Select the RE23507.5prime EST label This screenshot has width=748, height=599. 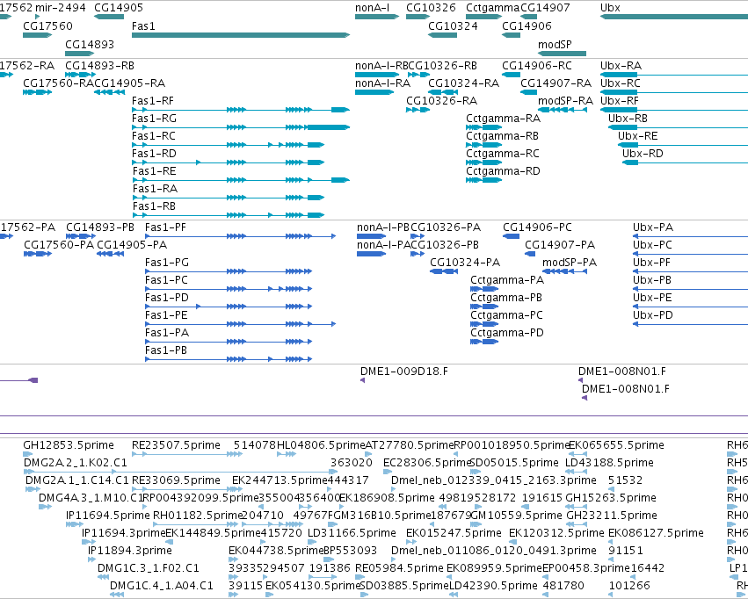coord(176,445)
